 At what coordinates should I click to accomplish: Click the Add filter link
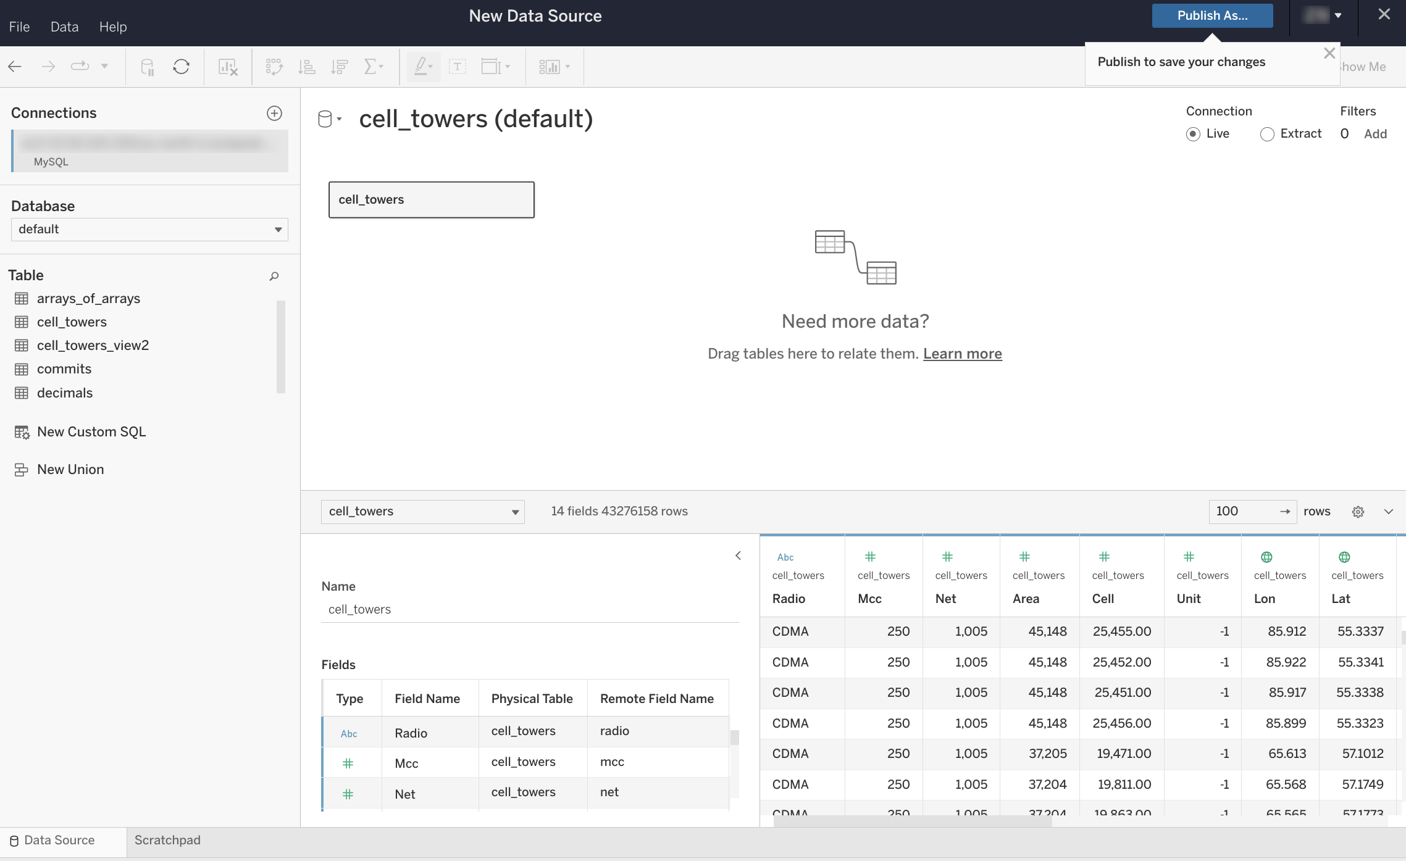[1375, 133]
